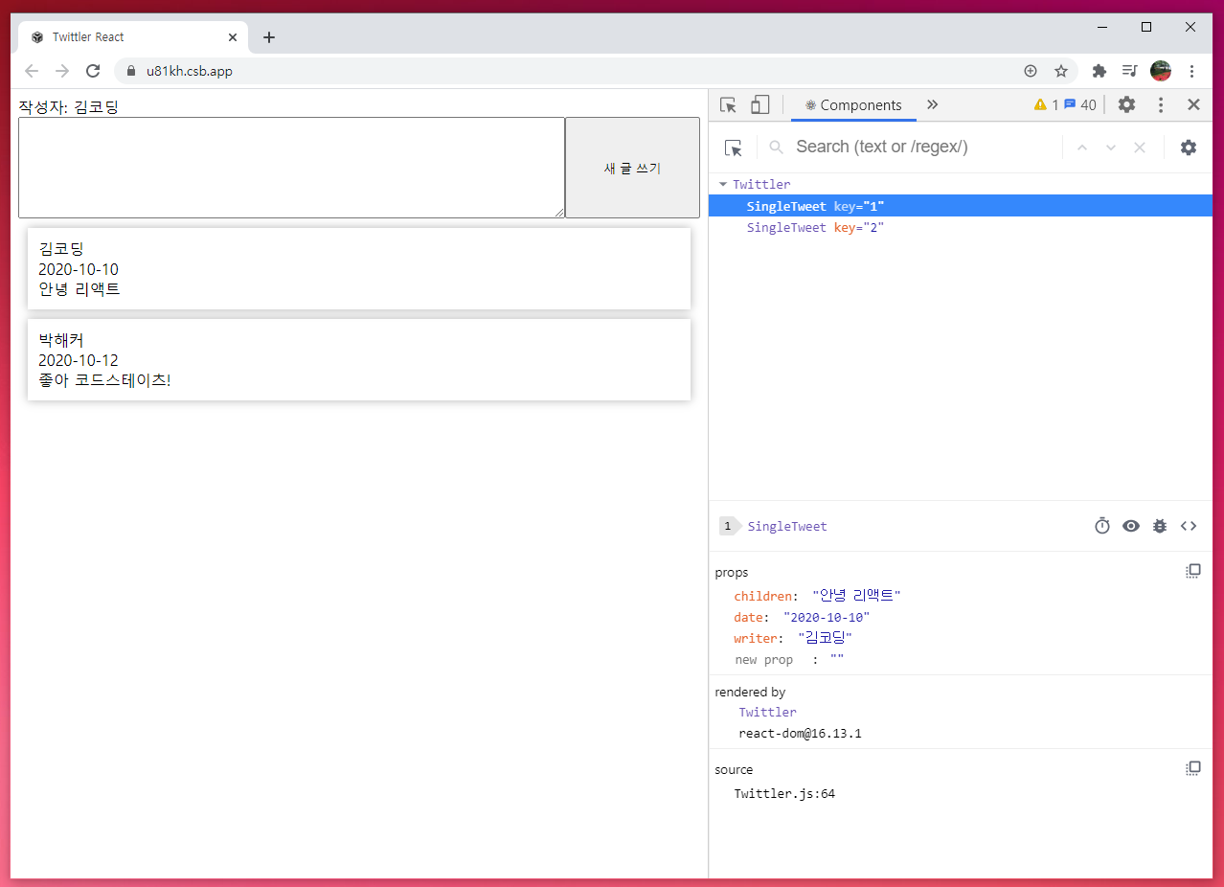Open the DevTools more options three-dot menu
Viewport: 1224px width, 887px height.
coord(1160,104)
